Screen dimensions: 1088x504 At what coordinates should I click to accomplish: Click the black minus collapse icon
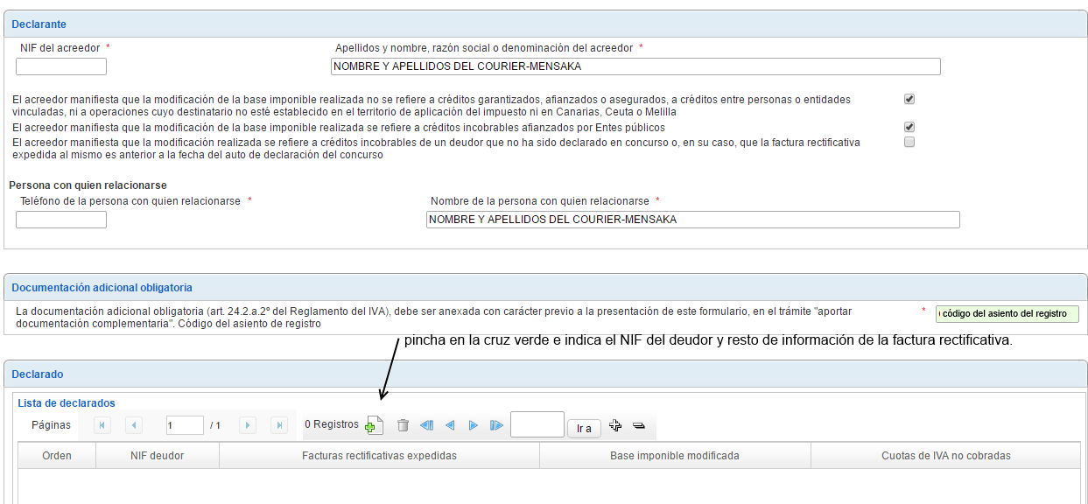(638, 425)
